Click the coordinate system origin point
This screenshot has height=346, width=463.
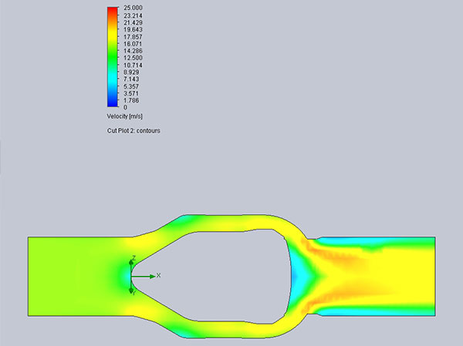[132, 275]
